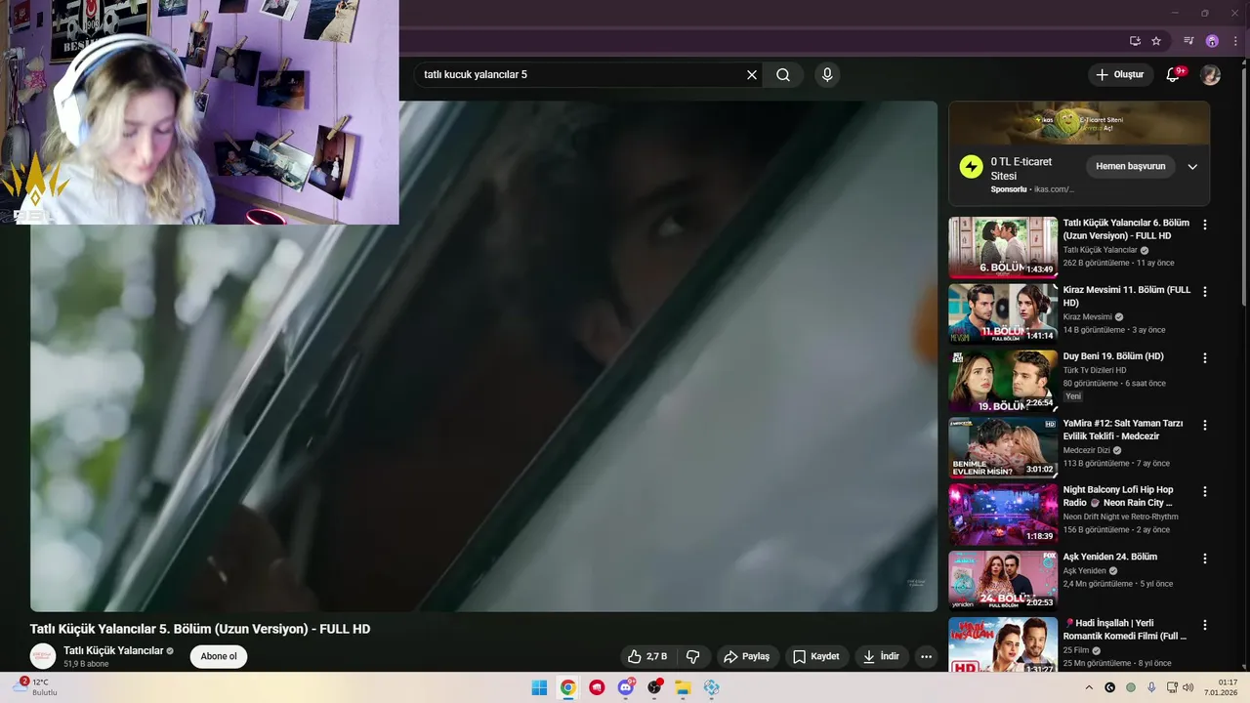The image size is (1250, 703).
Task: Open the ikas ad lightning logo
Action: [x=971, y=167]
